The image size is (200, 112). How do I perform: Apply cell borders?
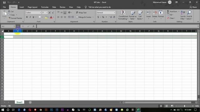click(40, 17)
